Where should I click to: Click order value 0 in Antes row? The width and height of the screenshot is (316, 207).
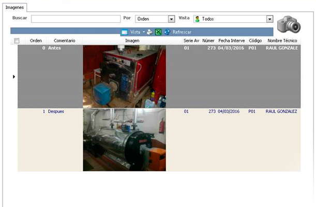pos(44,48)
